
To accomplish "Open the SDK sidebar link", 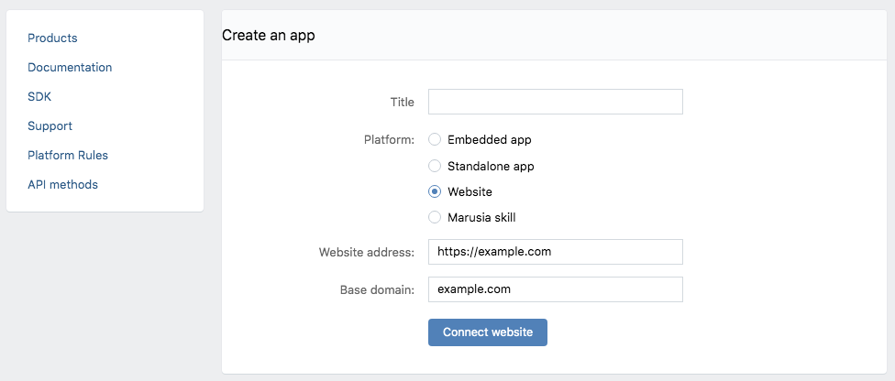I will tap(39, 97).
